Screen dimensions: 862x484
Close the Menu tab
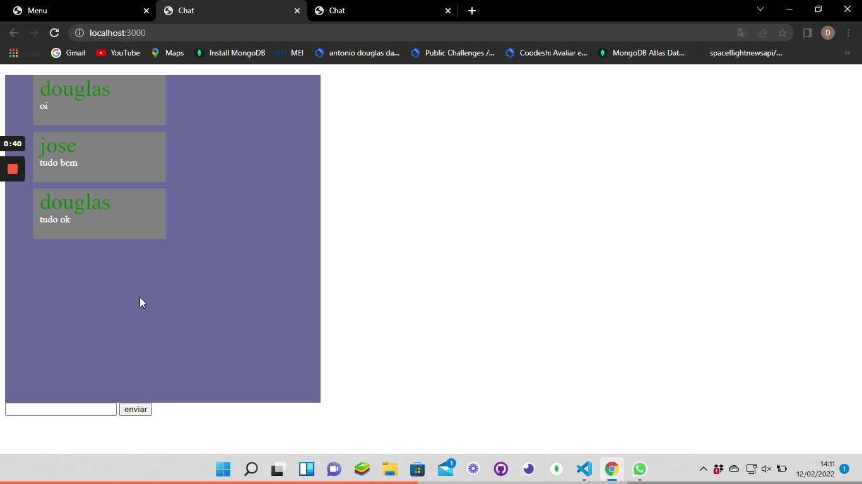[x=146, y=11]
